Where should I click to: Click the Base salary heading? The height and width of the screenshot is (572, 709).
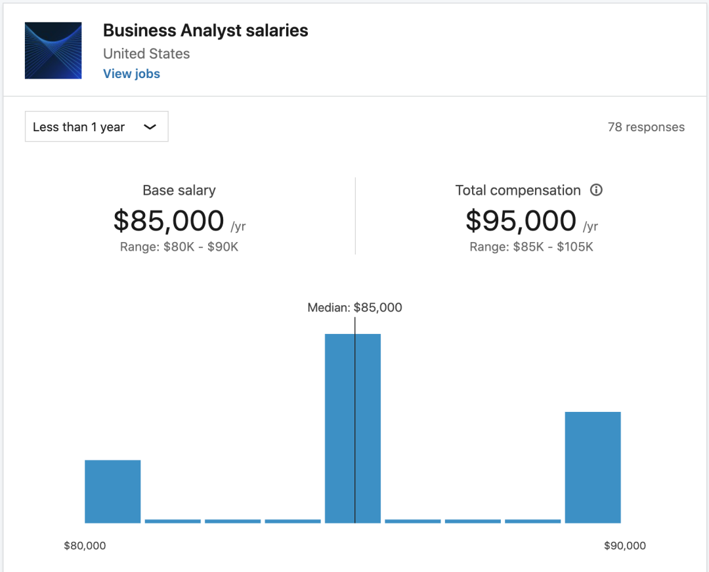[x=179, y=190]
